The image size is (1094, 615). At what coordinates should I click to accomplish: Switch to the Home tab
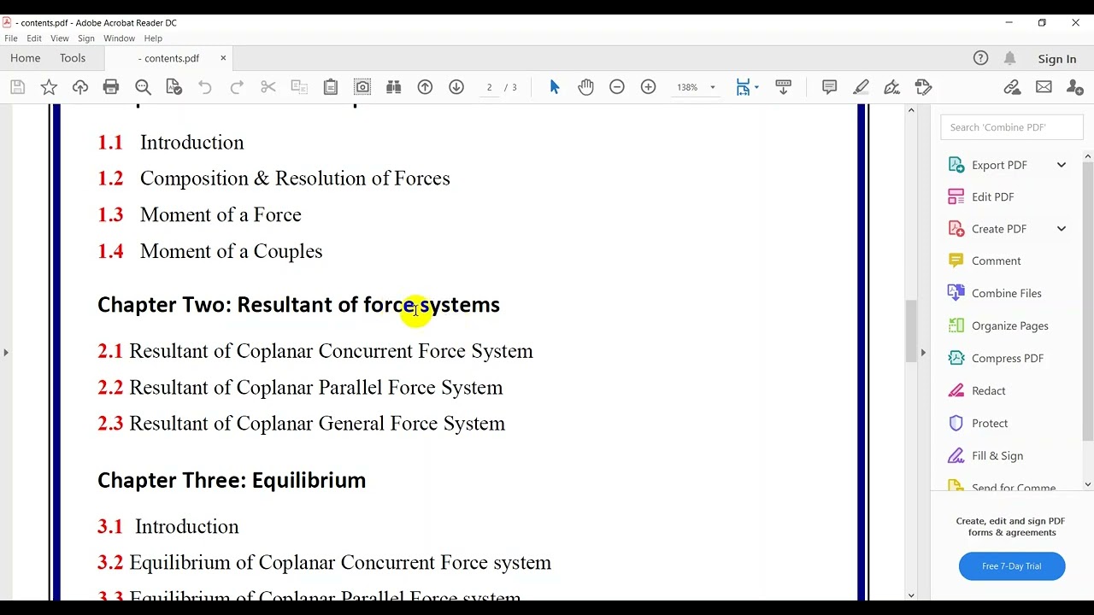[x=25, y=58]
